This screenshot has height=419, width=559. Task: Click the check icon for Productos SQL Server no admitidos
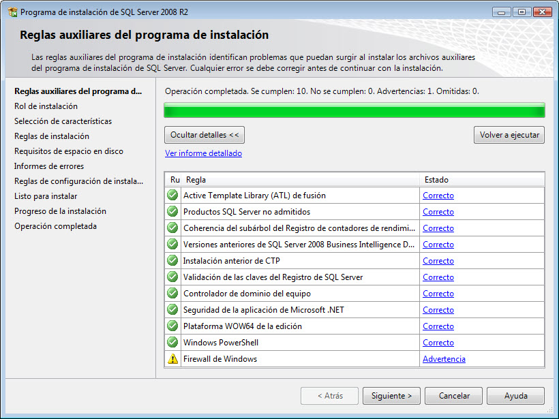click(172, 212)
